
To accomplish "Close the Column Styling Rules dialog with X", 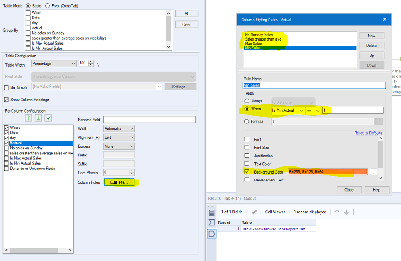I will coord(385,19).
